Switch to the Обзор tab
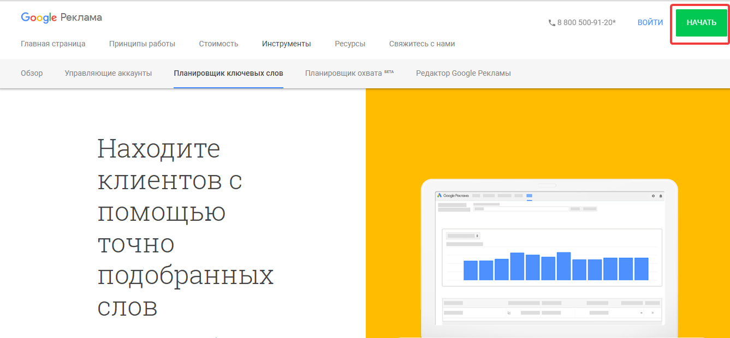 [32, 73]
